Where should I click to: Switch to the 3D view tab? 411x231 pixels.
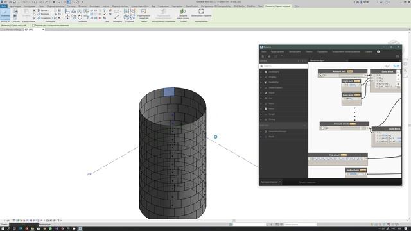coord(35,30)
